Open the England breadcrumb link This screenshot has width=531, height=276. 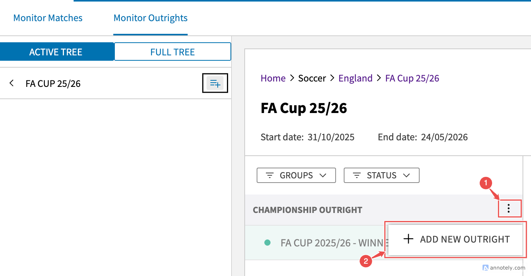(355, 78)
